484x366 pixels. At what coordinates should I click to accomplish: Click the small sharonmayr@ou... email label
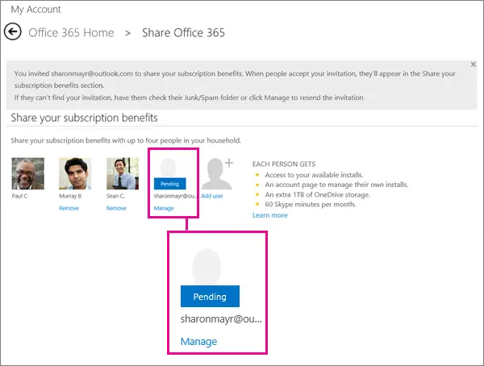[175, 196]
